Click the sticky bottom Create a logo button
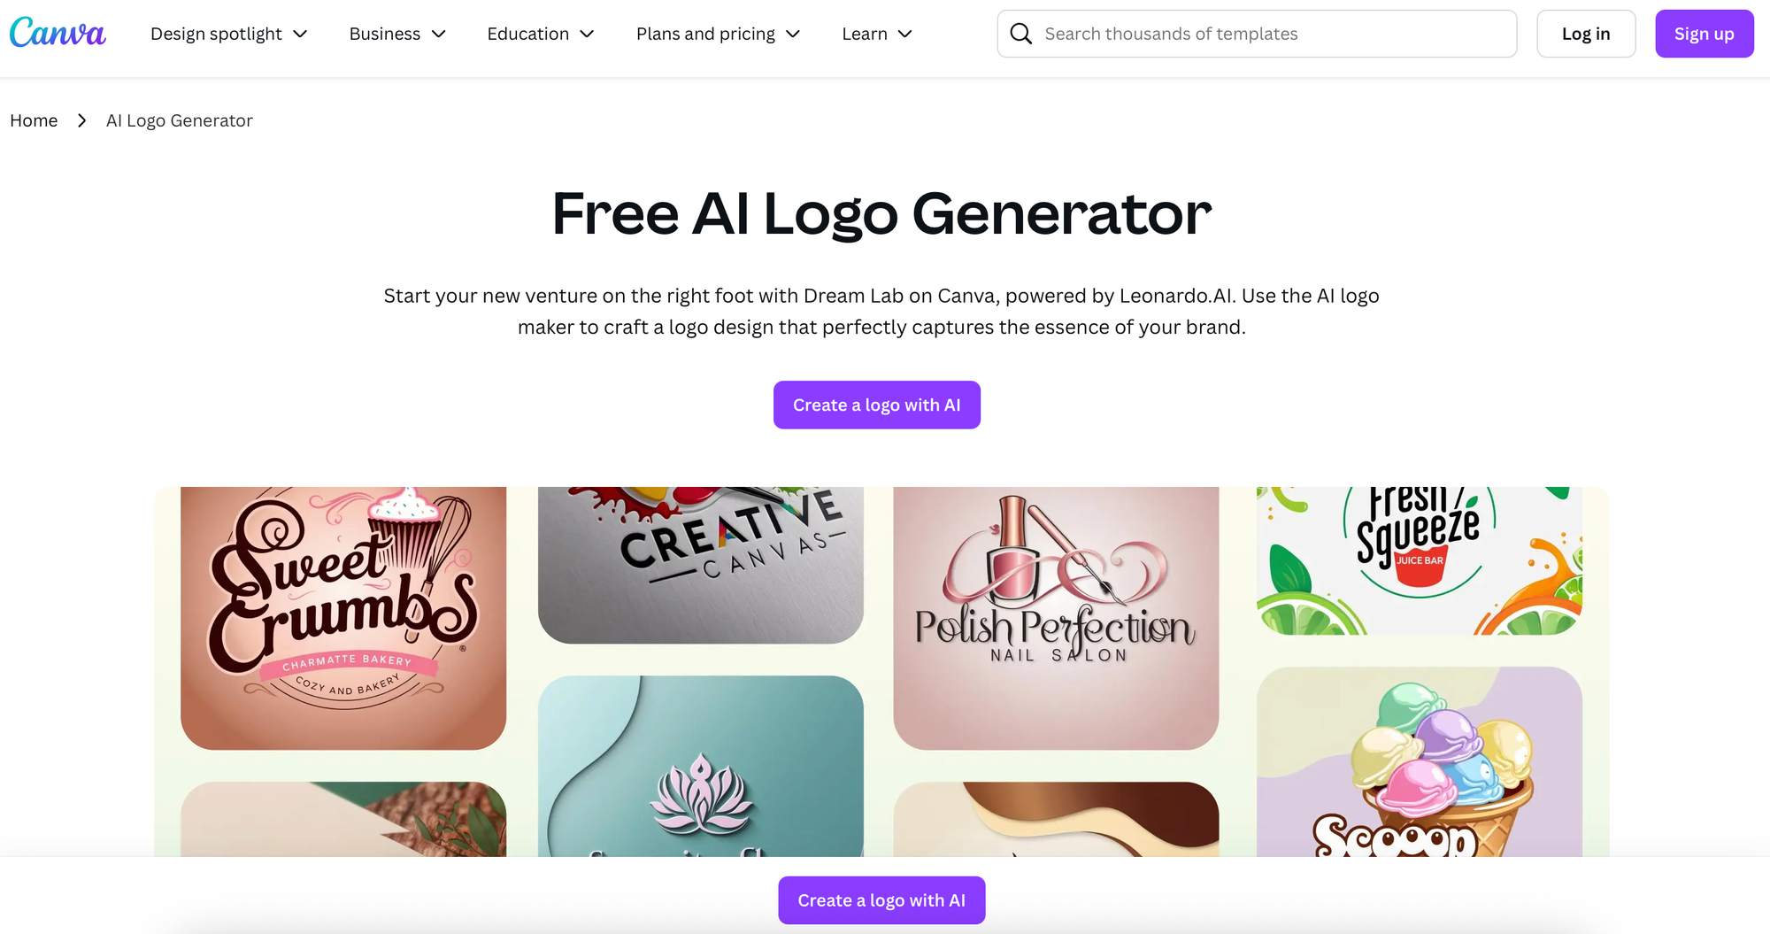 (881, 900)
